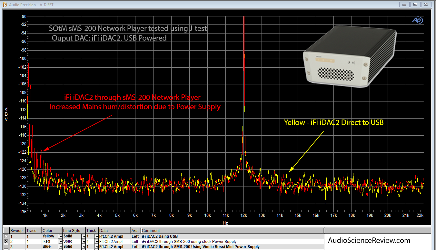The image size is (436, 250).
Task: Select comment mentioning Vinnie Rossi Mini Power Supply
Action: click(x=201, y=247)
